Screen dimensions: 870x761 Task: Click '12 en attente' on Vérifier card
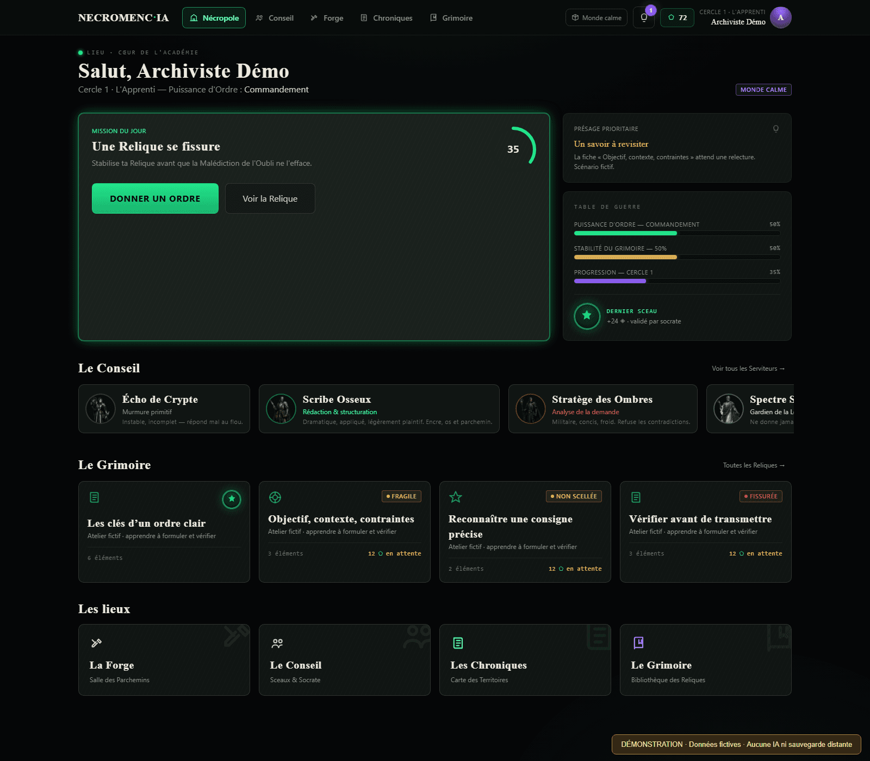click(x=755, y=553)
